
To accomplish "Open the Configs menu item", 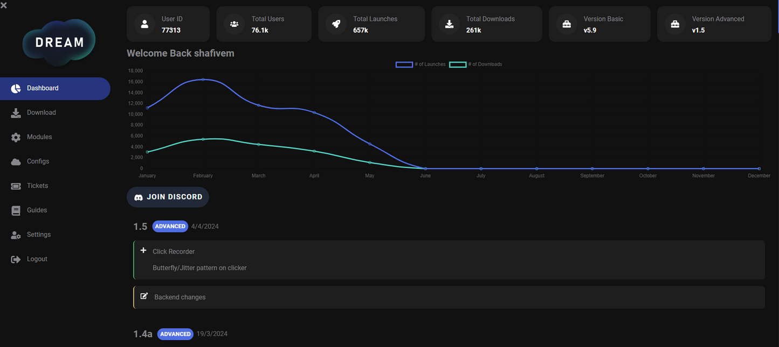I will (38, 161).
